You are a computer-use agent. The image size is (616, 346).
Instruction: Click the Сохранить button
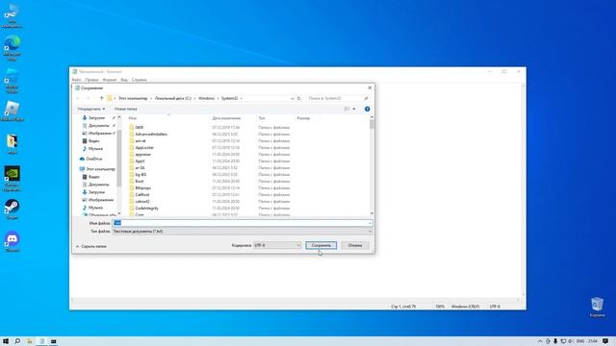tap(321, 245)
